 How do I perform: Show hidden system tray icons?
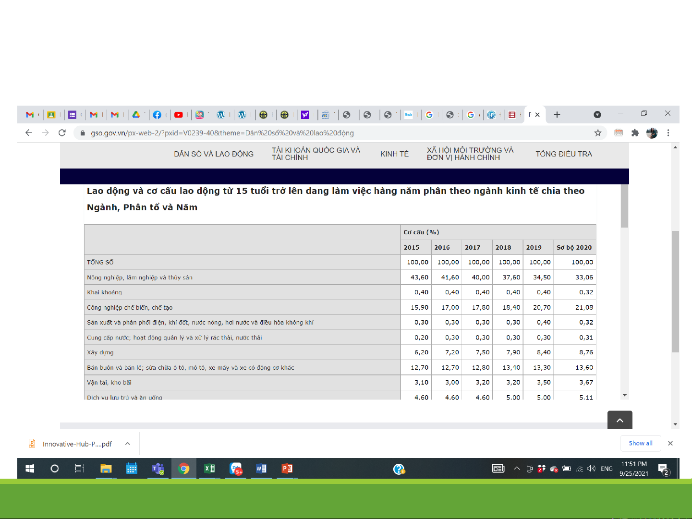coord(517,469)
